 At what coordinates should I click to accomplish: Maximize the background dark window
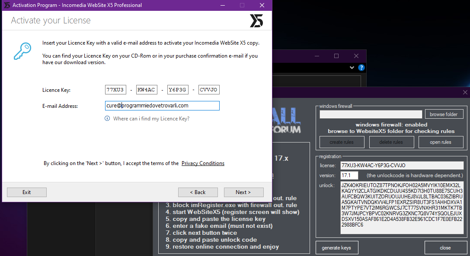[336, 56]
